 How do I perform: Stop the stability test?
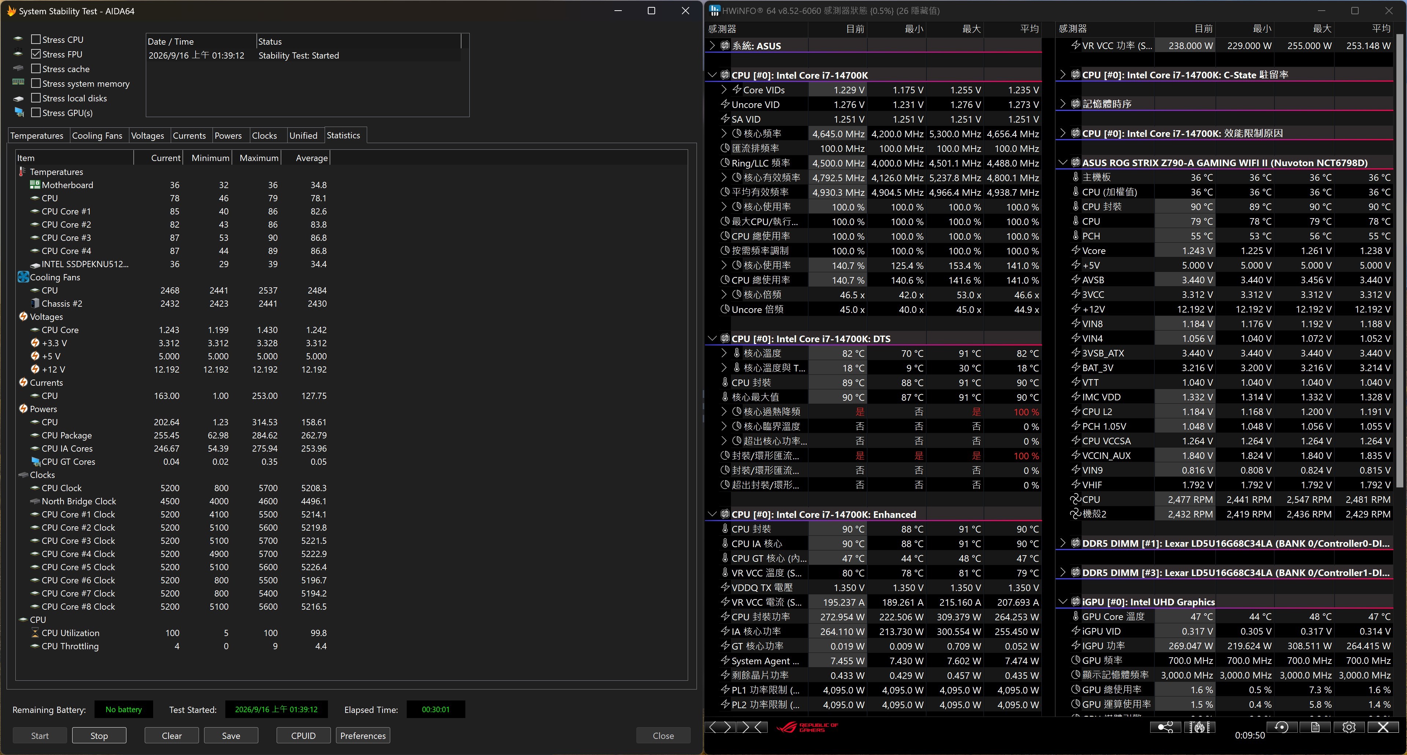coord(99,735)
